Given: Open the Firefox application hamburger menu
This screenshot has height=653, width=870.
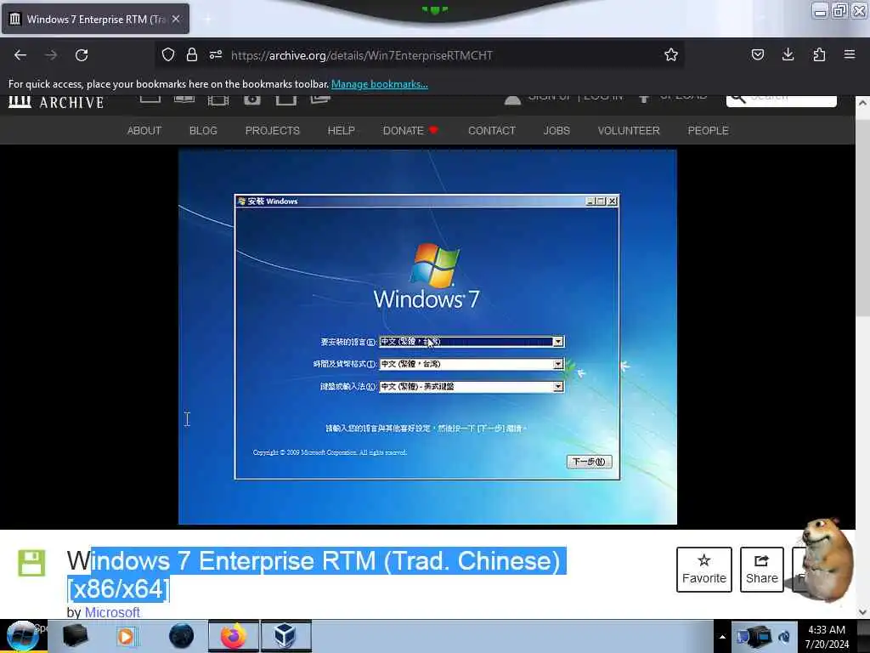Looking at the screenshot, I should tap(850, 54).
